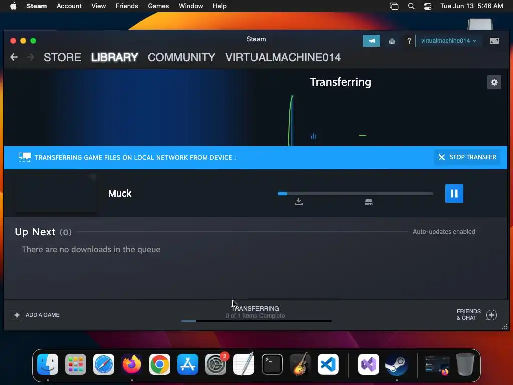Click the local network transfer device icon

(25, 157)
